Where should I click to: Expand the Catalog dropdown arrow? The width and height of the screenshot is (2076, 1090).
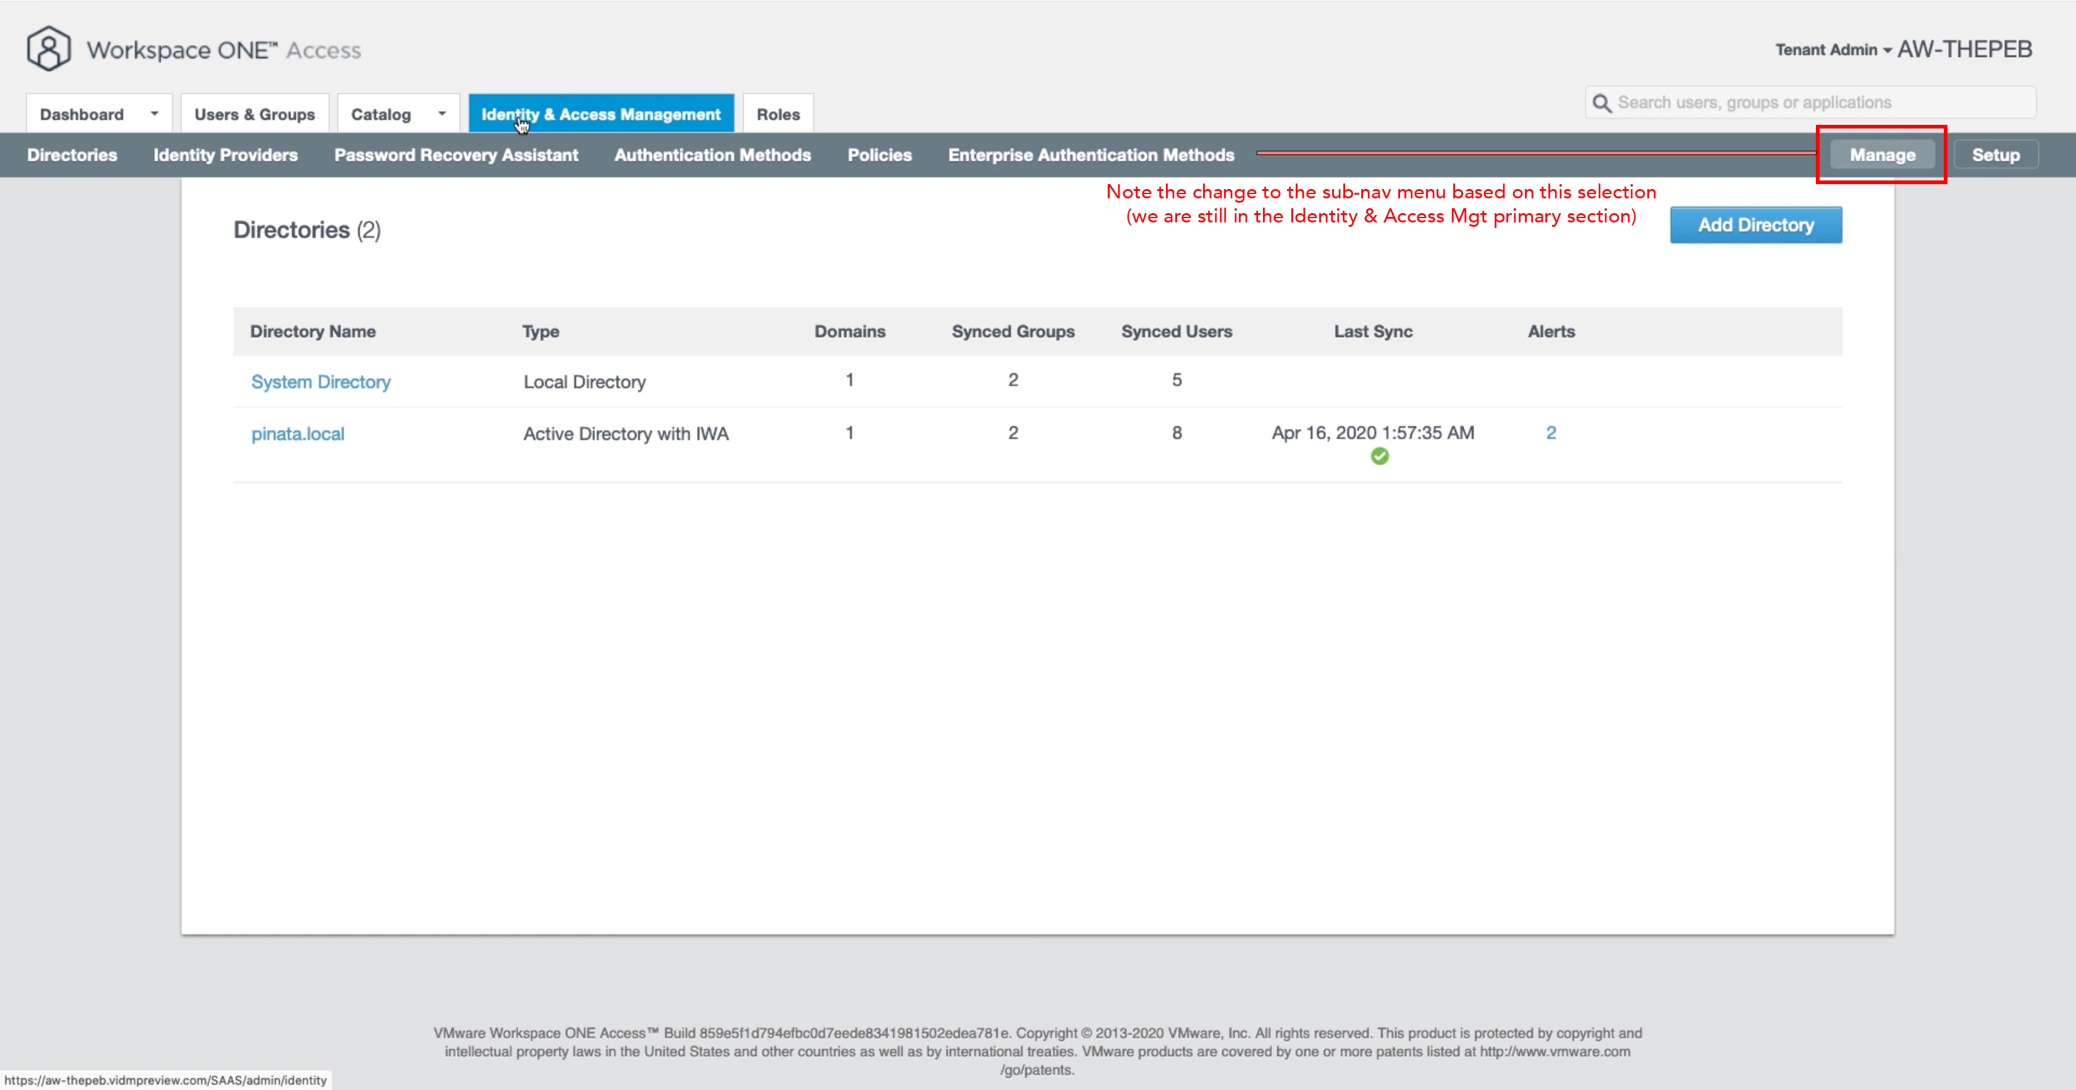(442, 114)
